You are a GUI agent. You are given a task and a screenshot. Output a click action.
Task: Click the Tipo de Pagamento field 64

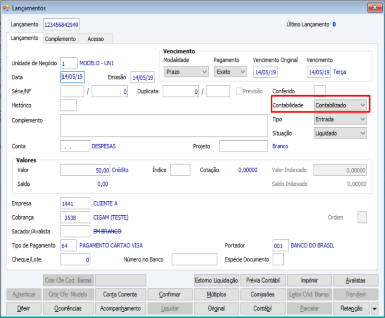pos(69,245)
